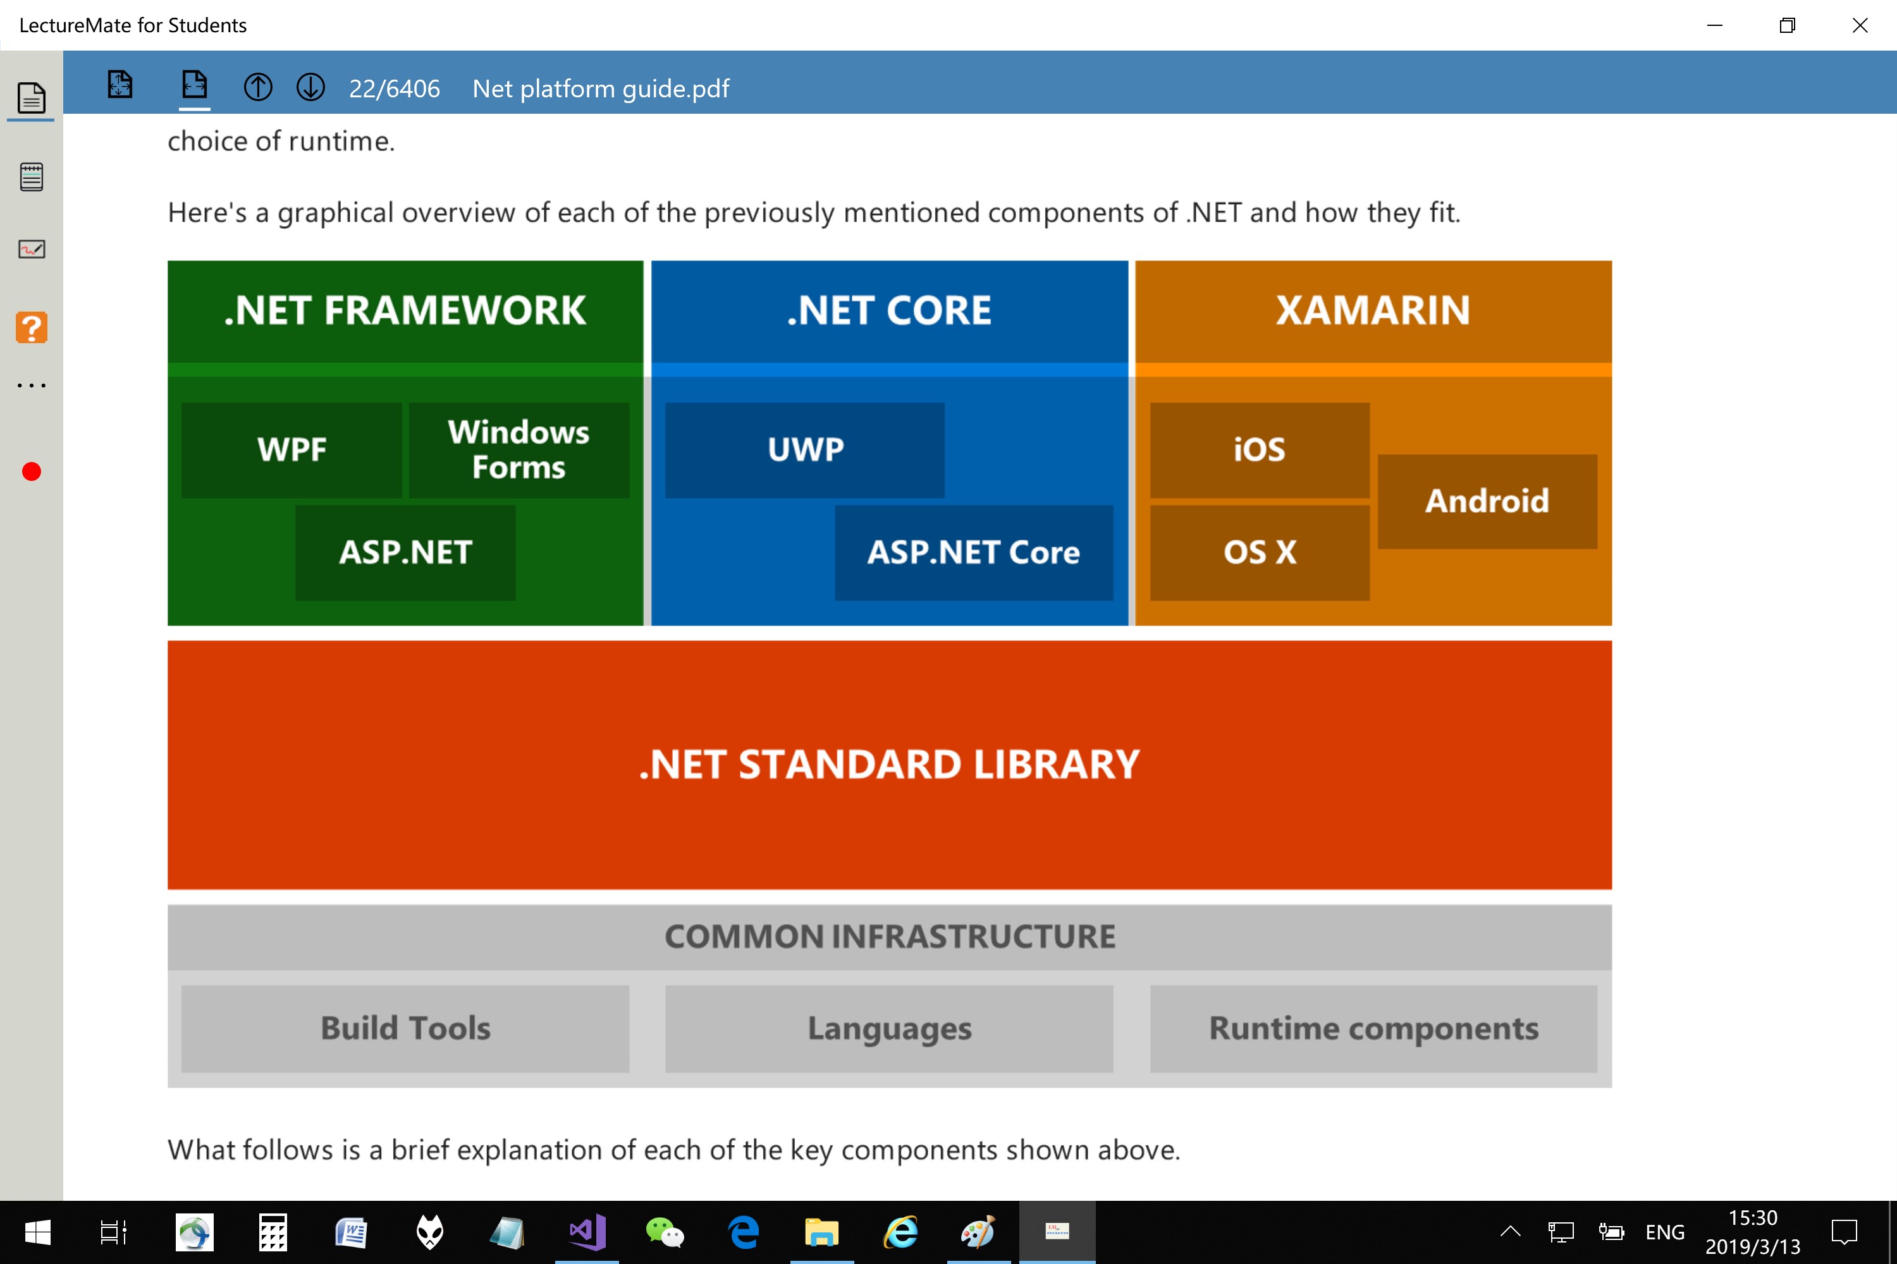Open the Action Center notifications icon
The image size is (1897, 1264).
coord(1844,1232)
